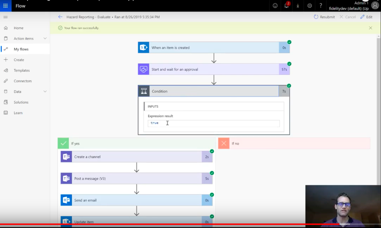381x228 pixels.
Task: Click the Condition step icon
Action: [x=144, y=91]
